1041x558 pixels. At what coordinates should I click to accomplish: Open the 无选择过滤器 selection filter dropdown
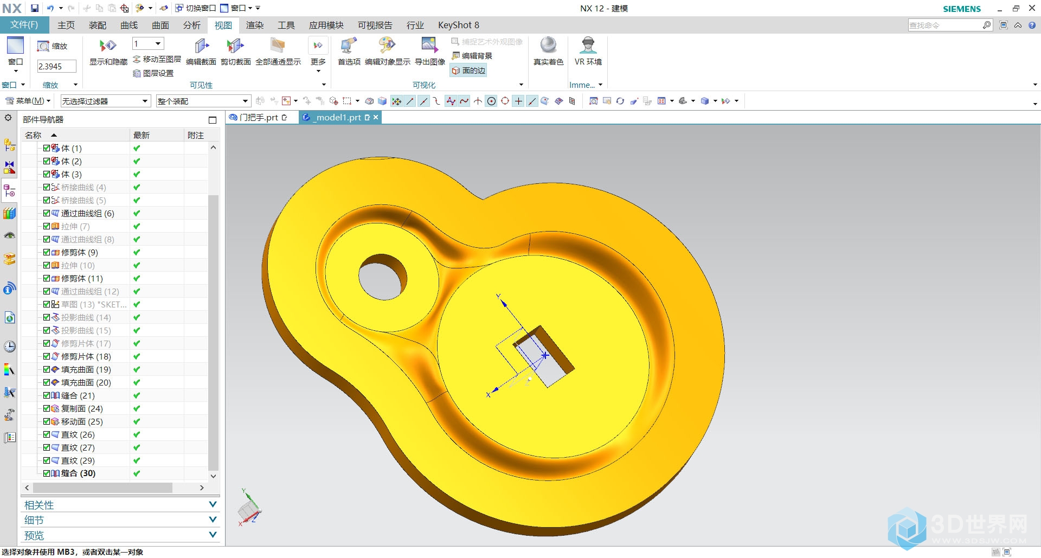pyautogui.click(x=105, y=101)
